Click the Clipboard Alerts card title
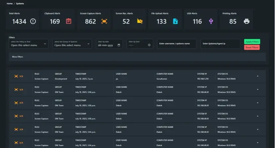 click(x=52, y=13)
